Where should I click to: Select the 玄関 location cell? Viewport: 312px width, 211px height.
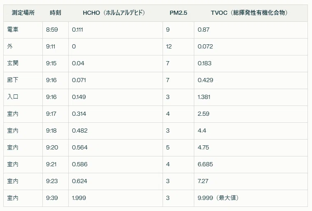point(23,64)
